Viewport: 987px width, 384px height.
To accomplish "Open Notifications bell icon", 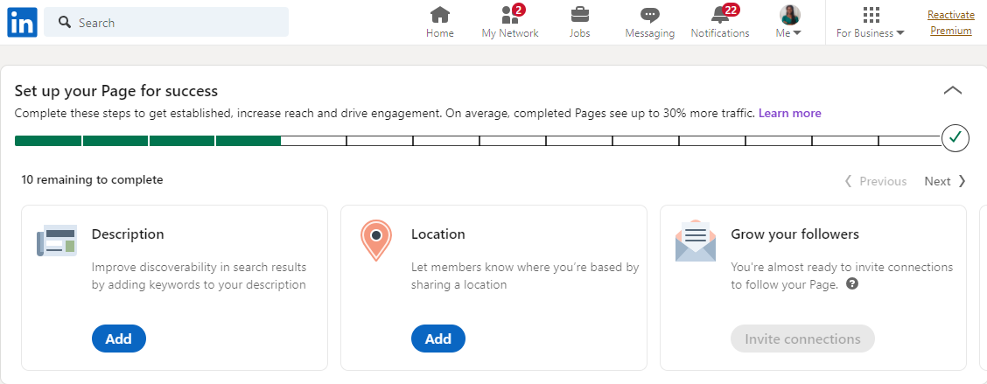I will (720, 15).
